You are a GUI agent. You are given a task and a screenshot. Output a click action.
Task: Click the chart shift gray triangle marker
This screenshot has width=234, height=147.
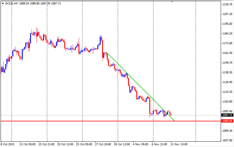point(172,2)
